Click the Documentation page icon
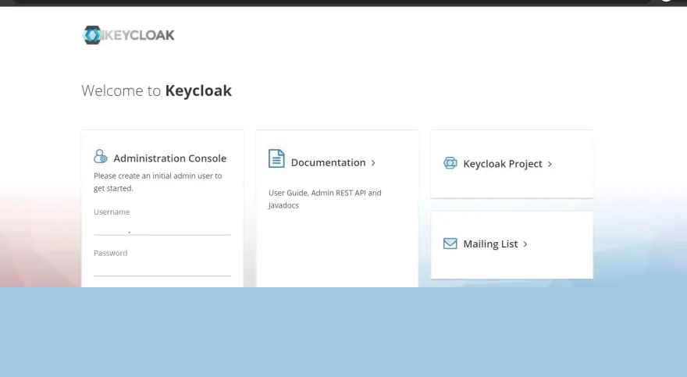 (x=276, y=158)
